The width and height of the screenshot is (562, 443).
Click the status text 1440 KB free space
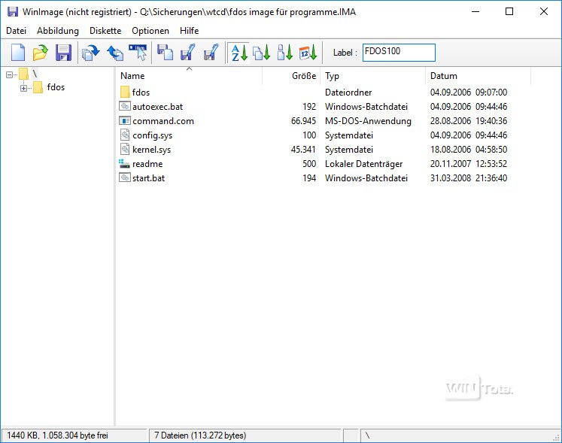[57, 435]
